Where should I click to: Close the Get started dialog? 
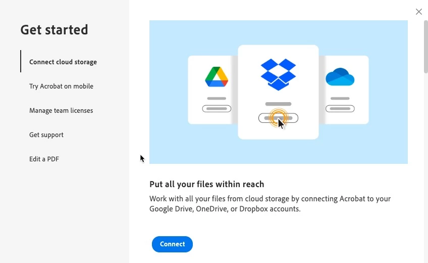419,12
